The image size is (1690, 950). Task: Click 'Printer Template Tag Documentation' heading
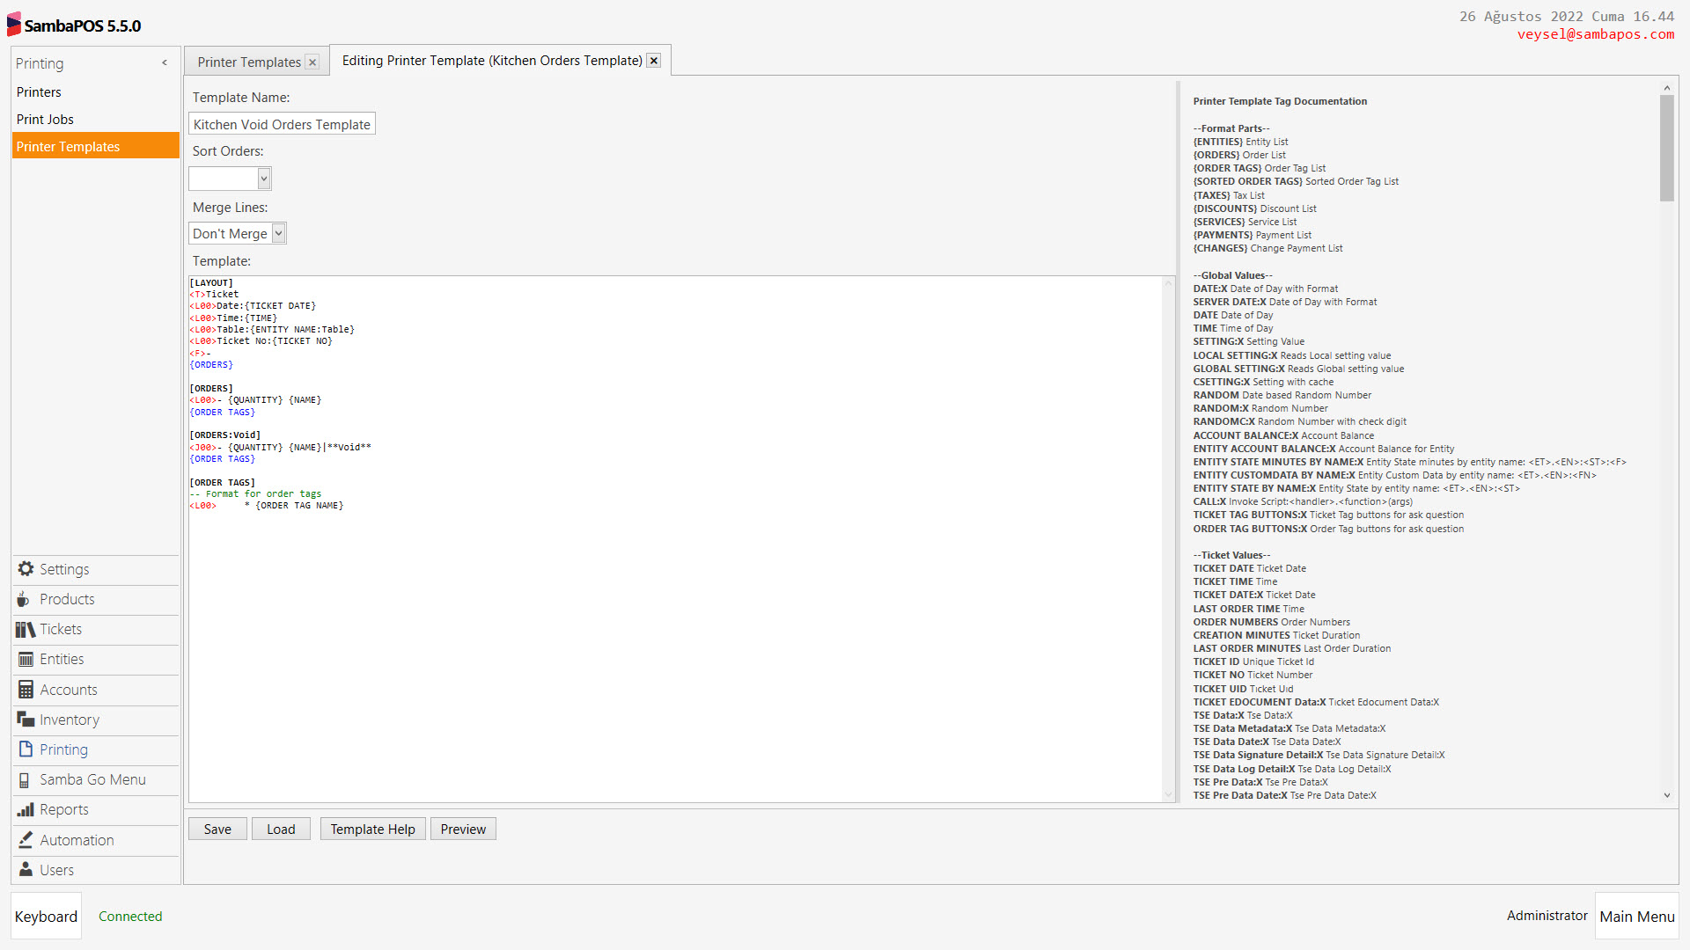[1280, 102]
